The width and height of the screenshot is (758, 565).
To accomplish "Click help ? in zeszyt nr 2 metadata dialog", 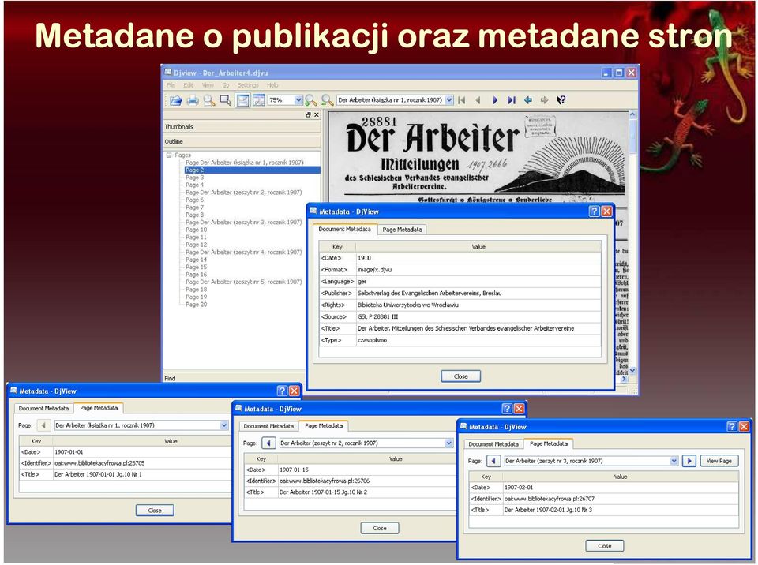I will click(507, 409).
